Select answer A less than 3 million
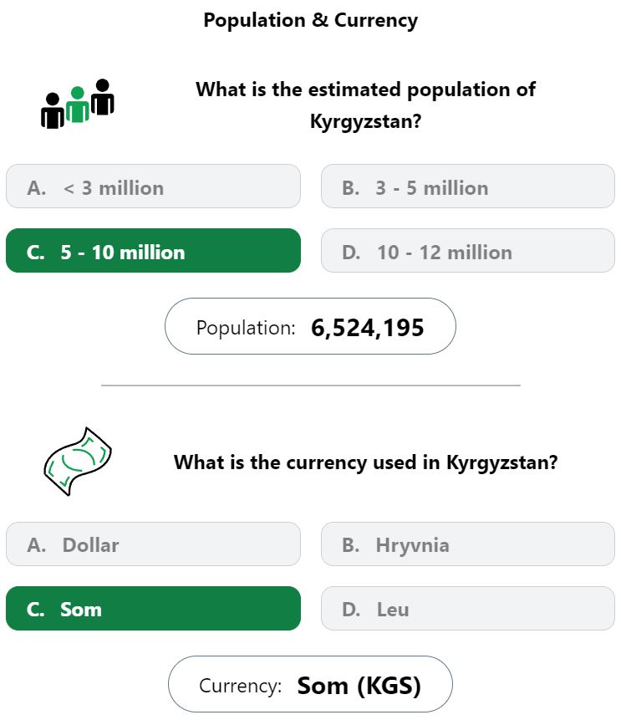This screenshot has height=720, width=621. point(153,186)
